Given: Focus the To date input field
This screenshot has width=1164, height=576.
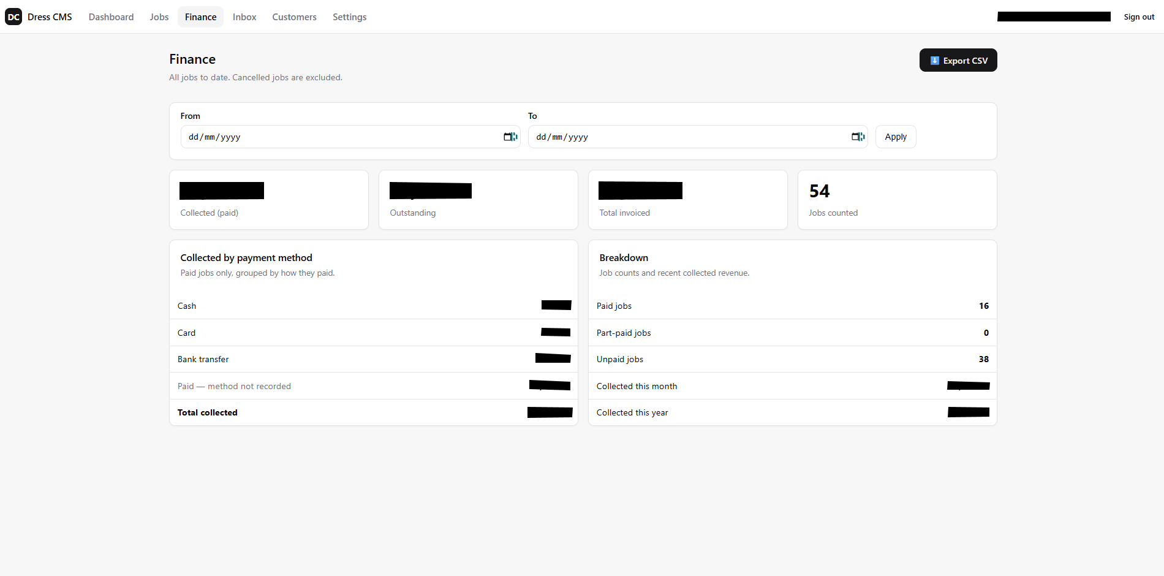Looking at the screenshot, I should click(x=698, y=137).
